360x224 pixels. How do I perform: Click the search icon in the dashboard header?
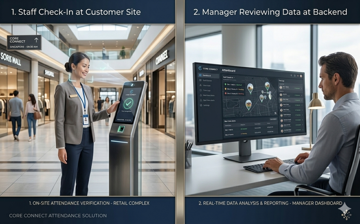point(291,76)
